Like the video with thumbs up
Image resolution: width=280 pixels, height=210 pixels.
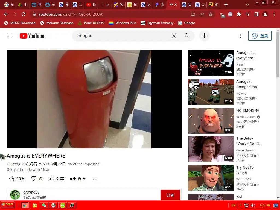tap(17, 179)
